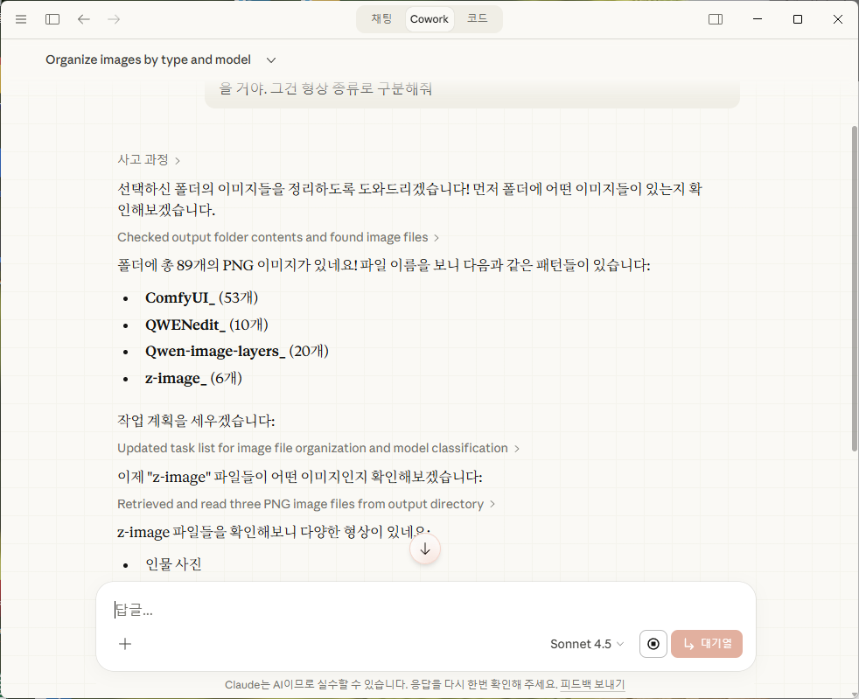Screen dimensions: 859x699
Task: Expand Checked output folder contents step
Action: (278, 237)
